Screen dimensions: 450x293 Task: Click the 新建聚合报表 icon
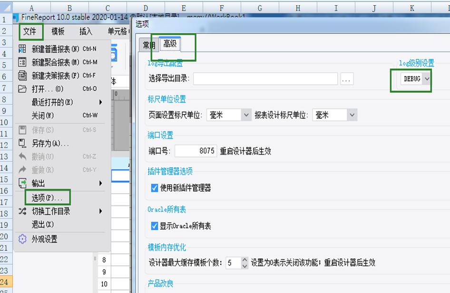pos(22,62)
